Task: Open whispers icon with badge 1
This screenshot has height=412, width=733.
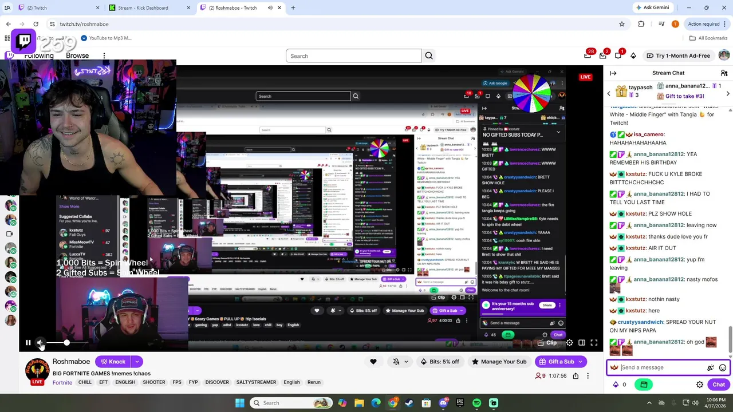Action: 618,56
